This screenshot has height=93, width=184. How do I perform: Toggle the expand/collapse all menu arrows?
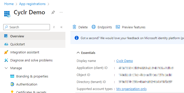tap(54, 27)
